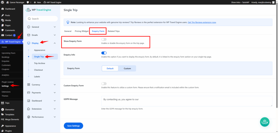Click the WordPress logo icon

point(2,2)
